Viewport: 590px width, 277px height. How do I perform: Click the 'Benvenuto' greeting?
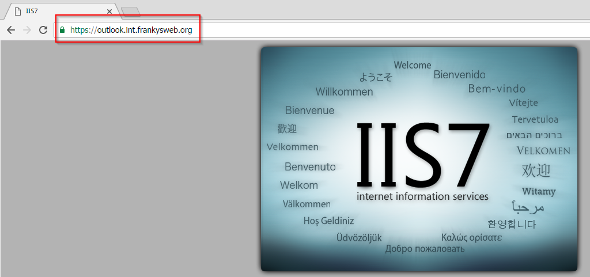pyautogui.click(x=310, y=167)
